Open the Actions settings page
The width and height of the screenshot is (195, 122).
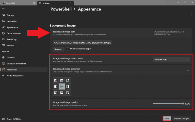[x=24, y=45]
